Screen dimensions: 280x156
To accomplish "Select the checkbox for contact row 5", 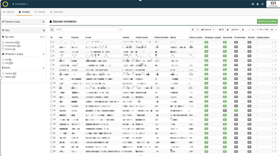I will click(x=51, y=60).
